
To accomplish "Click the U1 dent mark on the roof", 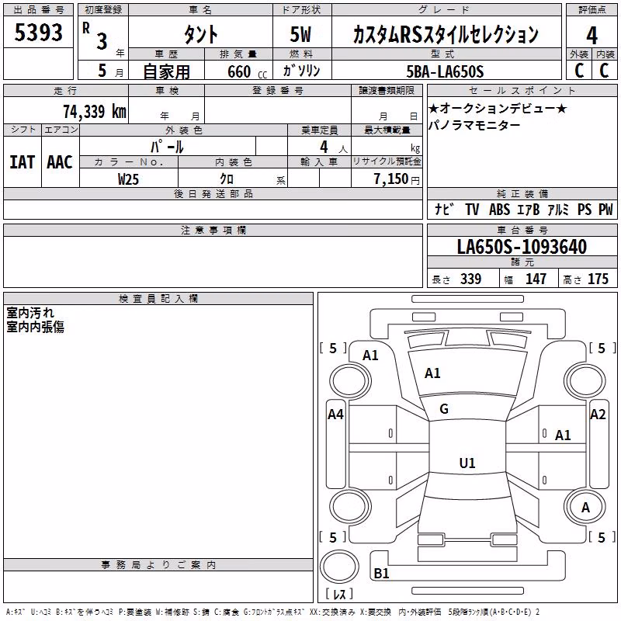I will click(x=467, y=463).
